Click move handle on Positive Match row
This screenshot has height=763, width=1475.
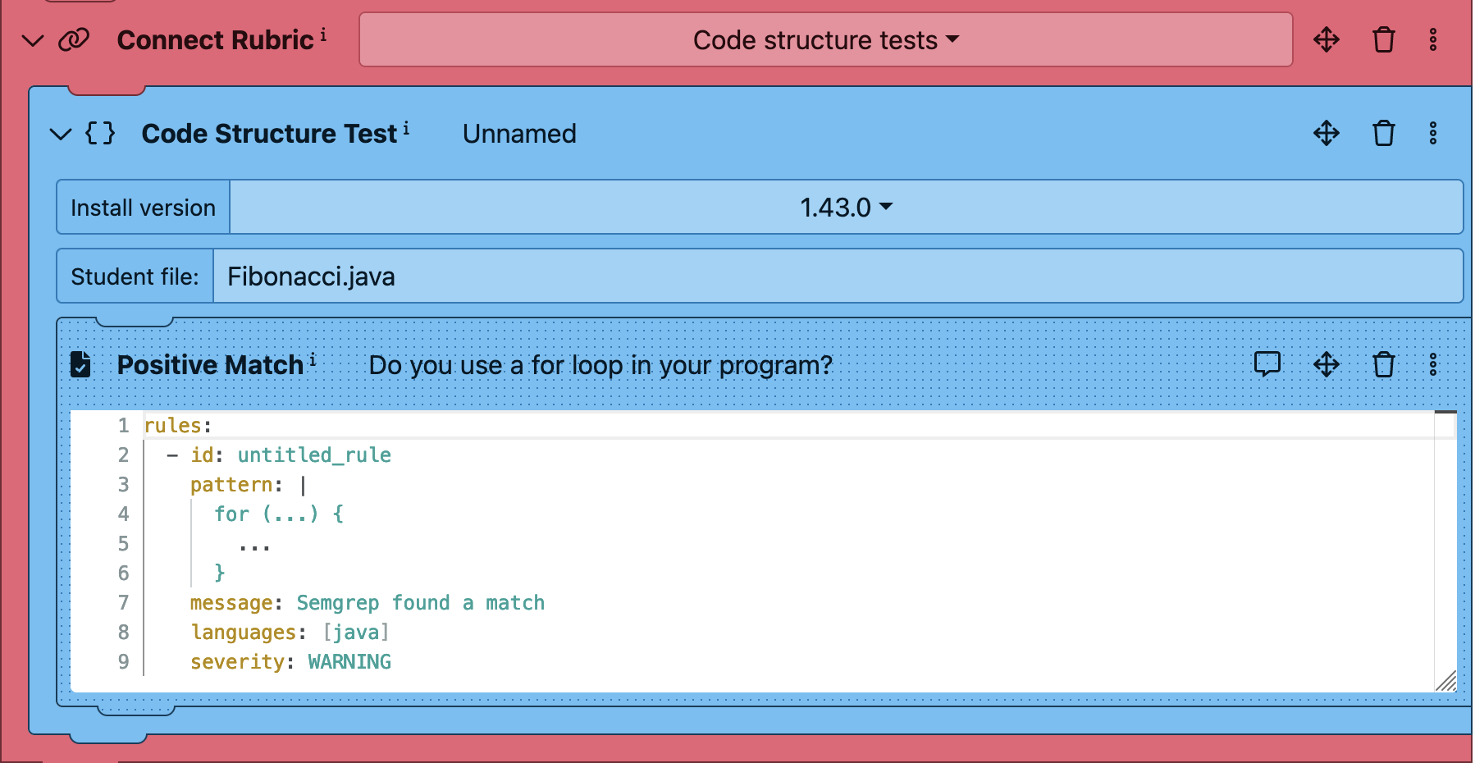1326,364
